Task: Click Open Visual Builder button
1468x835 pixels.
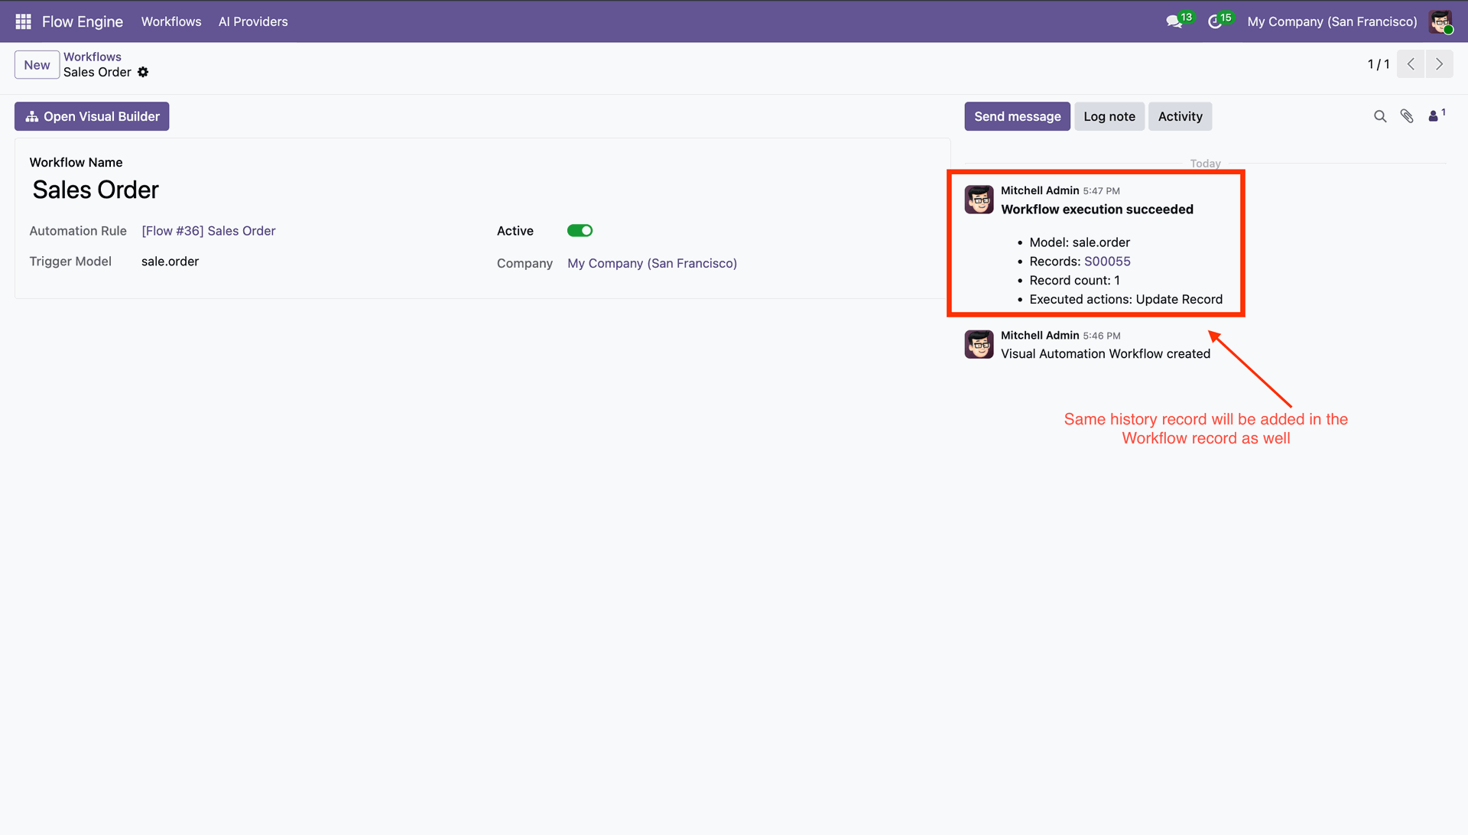Action: pyautogui.click(x=92, y=116)
